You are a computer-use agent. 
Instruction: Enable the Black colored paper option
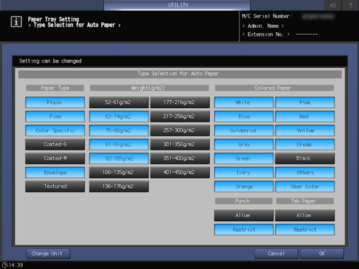(x=305, y=158)
